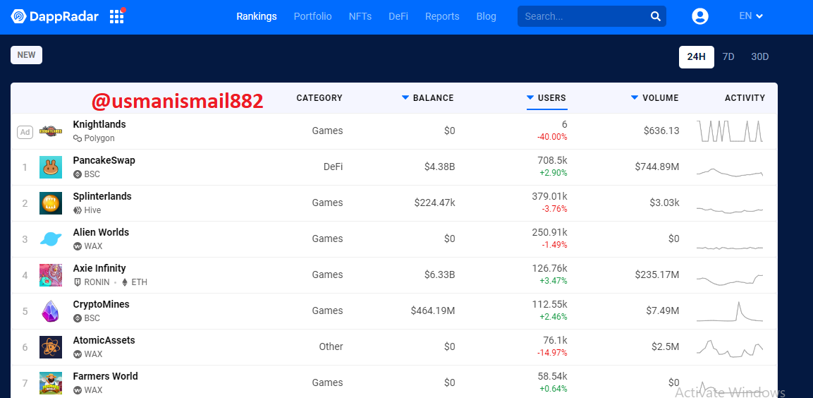Open the Reports nav tab
The image size is (813, 398).
[442, 17]
